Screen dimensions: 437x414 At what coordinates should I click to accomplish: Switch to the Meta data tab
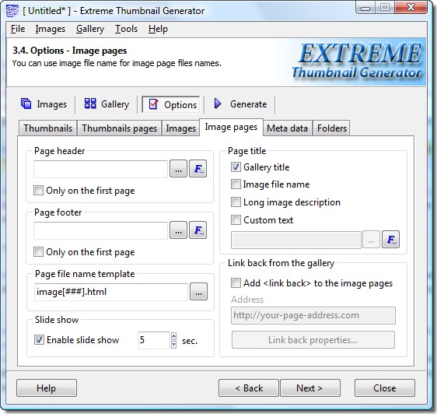click(287, 128)
